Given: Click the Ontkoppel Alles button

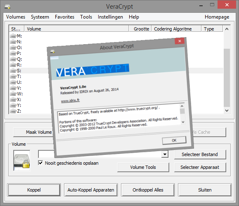Looking at the screenshot, I should (x=148, y=190).
